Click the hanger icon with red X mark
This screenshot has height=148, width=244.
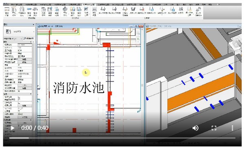(x=142, y=9)
